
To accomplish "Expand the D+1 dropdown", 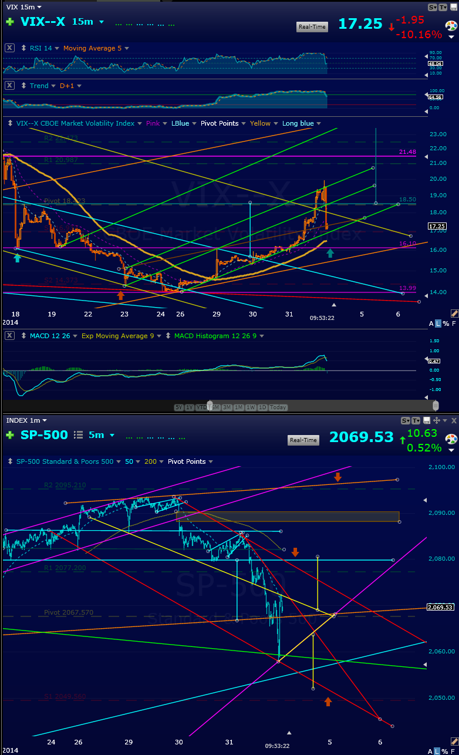I will click(x=79, y=86).
